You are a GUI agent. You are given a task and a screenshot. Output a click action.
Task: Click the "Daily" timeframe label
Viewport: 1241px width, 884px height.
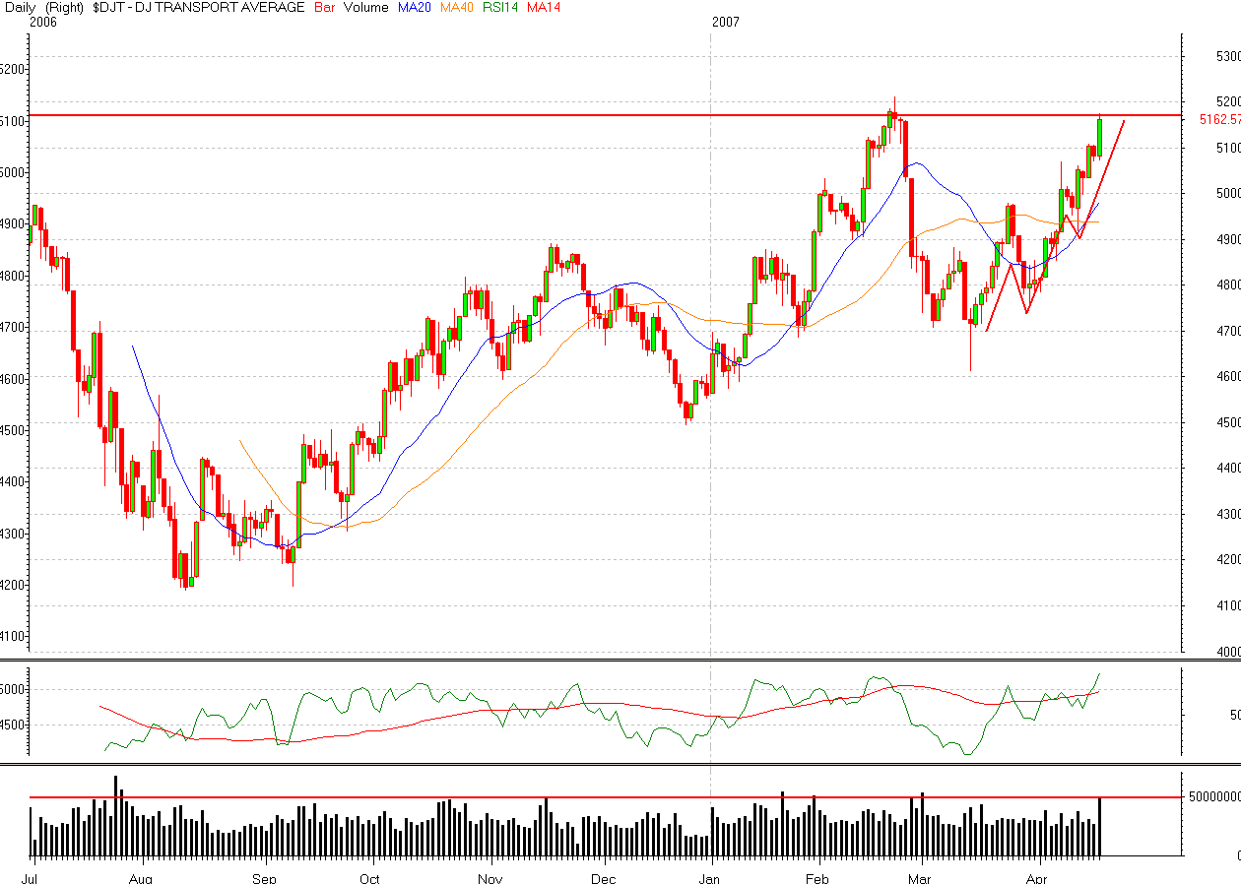click(22, 8)
